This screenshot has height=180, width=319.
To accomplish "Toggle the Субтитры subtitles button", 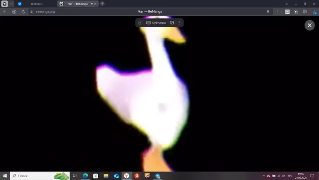I will (x=156, y=23).
